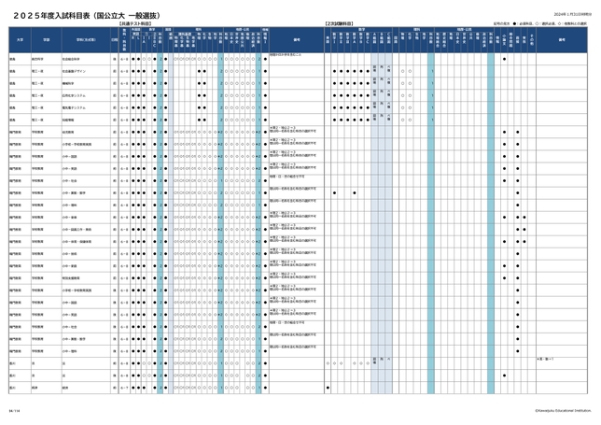Click the 学科(方式等) column header
The width and height of the screenshot is (601, 425).
(80, 40)
